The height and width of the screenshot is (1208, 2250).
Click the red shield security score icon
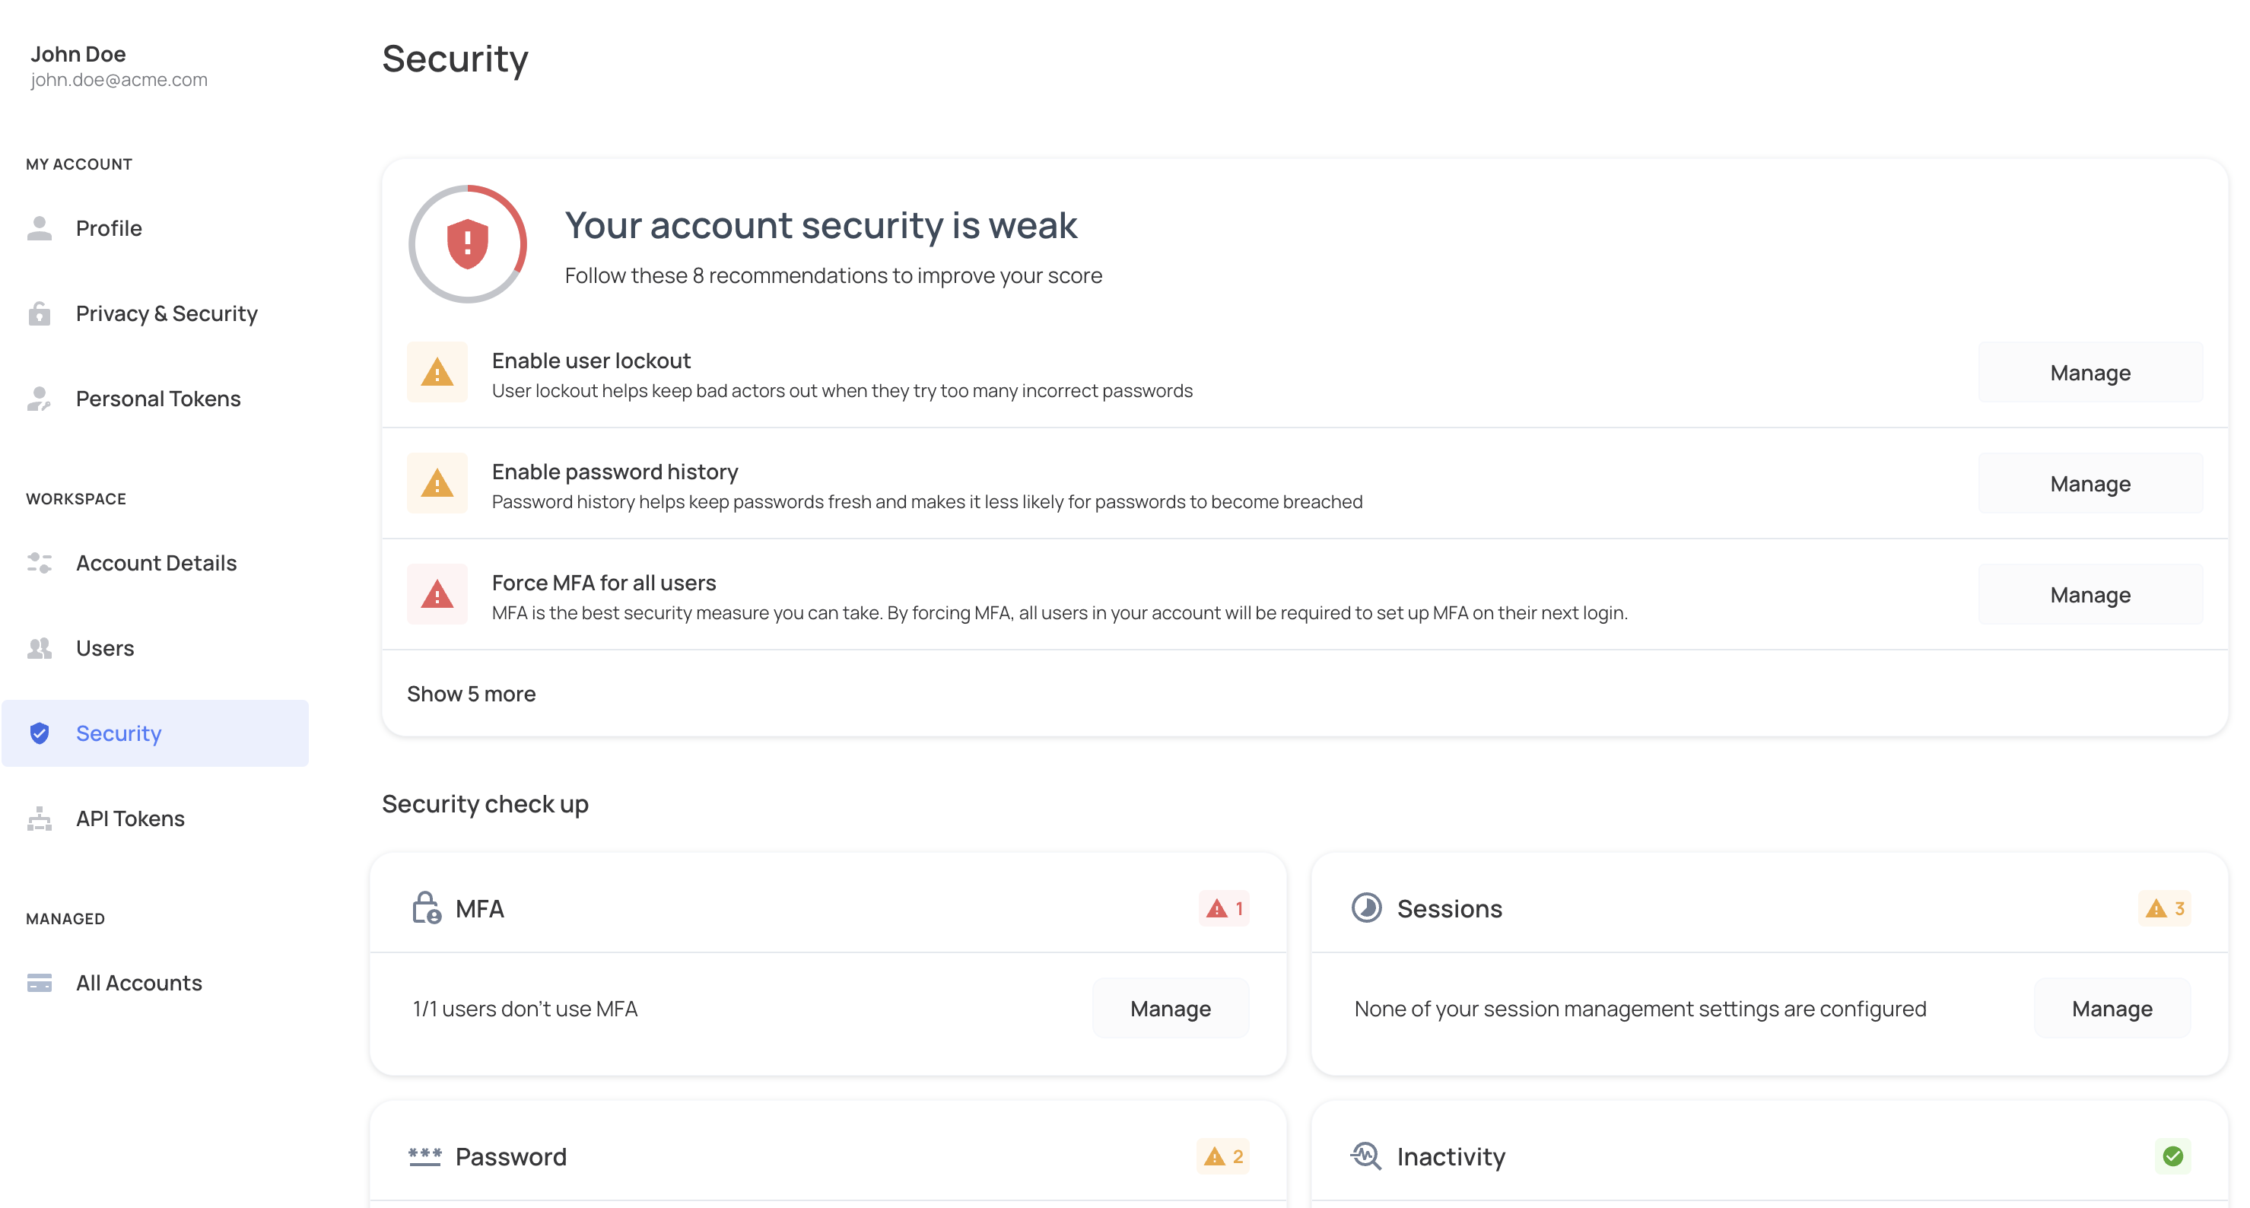tap(467, 243)
